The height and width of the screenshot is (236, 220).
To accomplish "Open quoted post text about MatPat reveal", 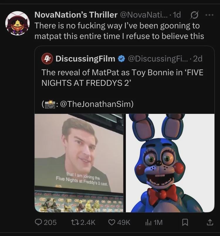I will pos(122,77).
